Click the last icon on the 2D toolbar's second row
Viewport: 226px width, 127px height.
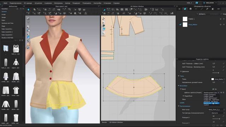pyautogui.click(x=172, y=13)
